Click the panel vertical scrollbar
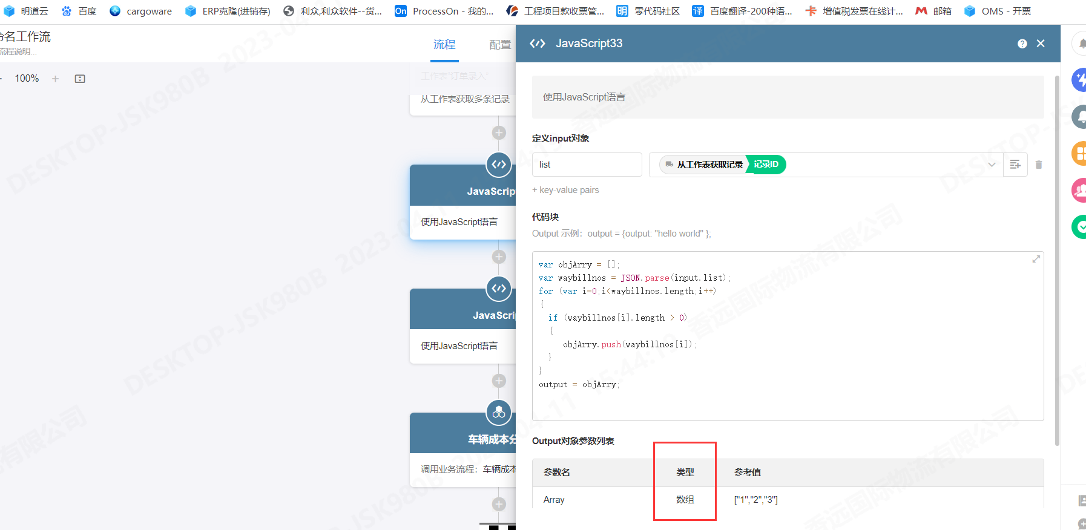The height and width of the screenshot is (530, 1086). click(1057, 260)
